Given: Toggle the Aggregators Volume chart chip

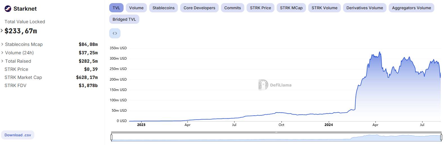Looking at the screenshot, I should (x=412, y=8).
